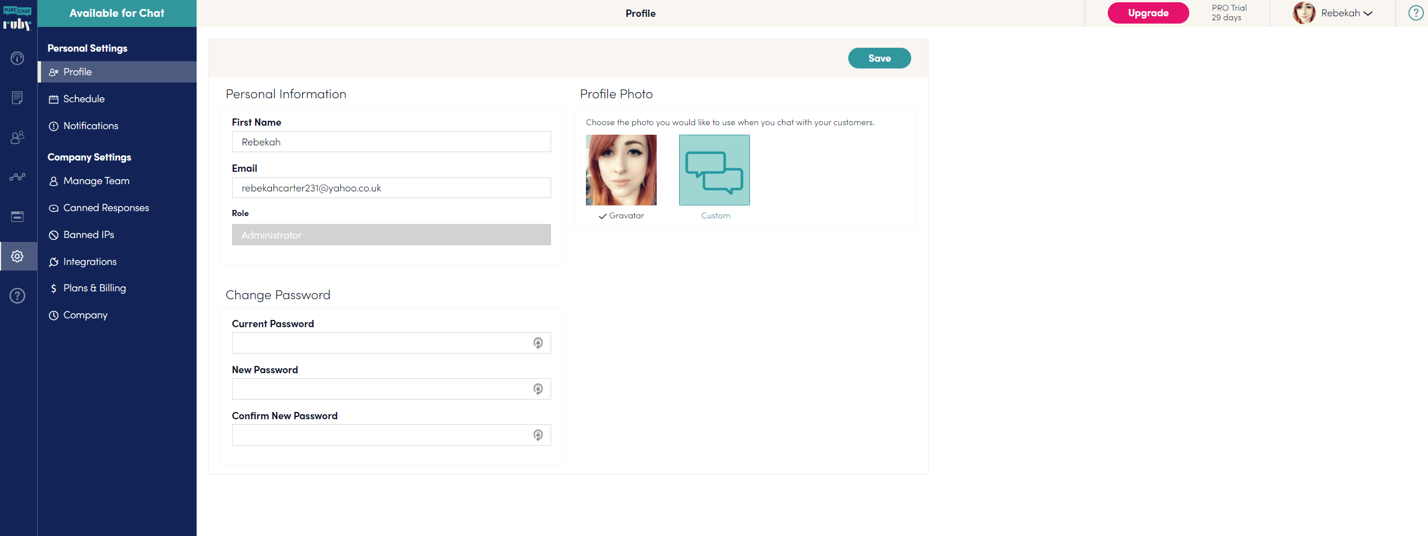Go to the Schedule settings page
1428x536 pixels.
pos(84,99)
